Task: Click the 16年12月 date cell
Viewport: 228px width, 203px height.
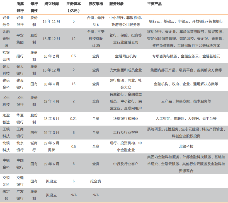Action: (x=51, y=70)
